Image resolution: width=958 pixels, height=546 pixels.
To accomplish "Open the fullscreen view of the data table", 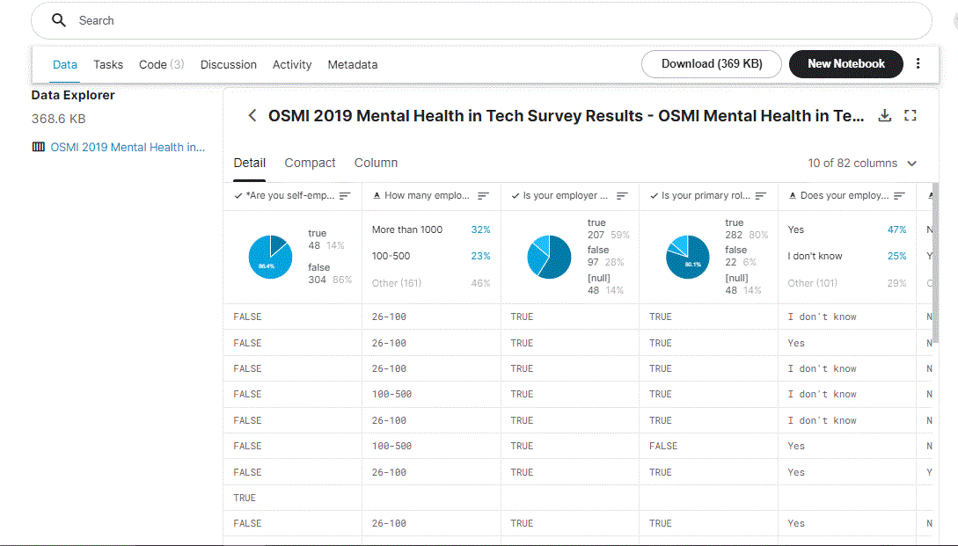I will pyautogui.click(x=910, y=115).
